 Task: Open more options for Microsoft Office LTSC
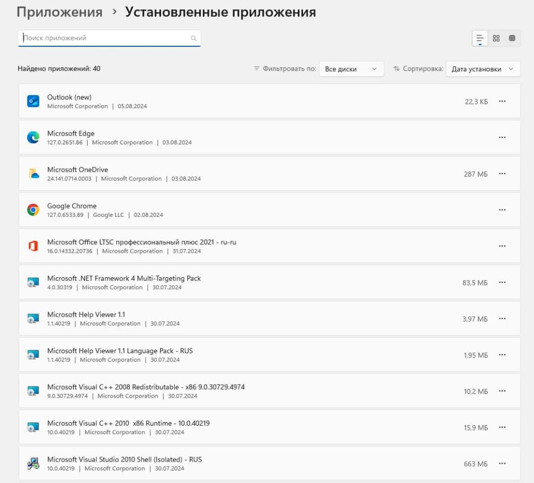click(502, 246)
